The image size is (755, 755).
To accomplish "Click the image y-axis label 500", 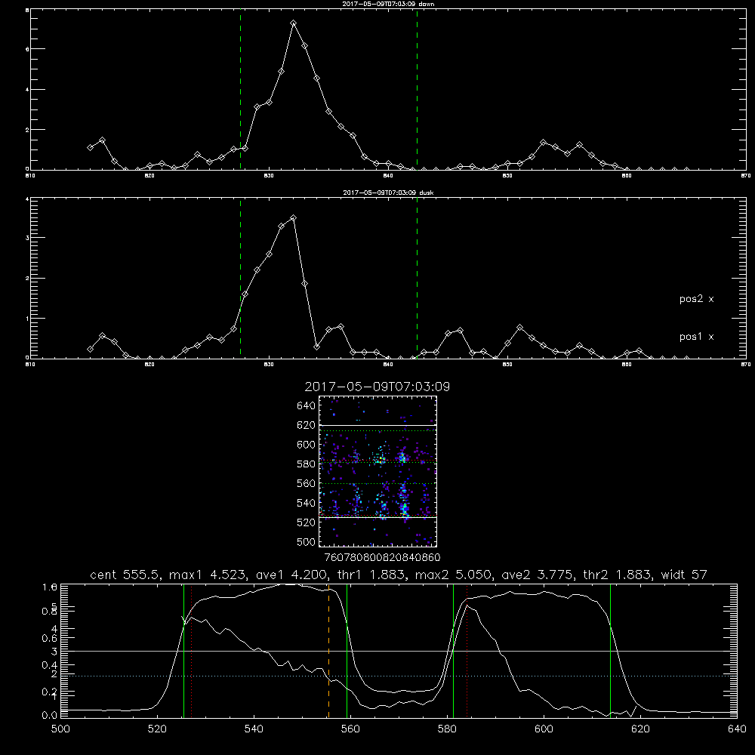I will coord(307,541).
